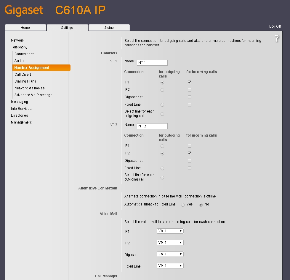
Task: Select the Number Assignment menu entry
Action: 41,68
